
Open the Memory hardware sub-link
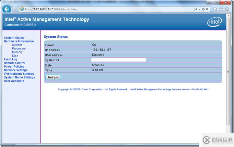[x=17, y=52]
